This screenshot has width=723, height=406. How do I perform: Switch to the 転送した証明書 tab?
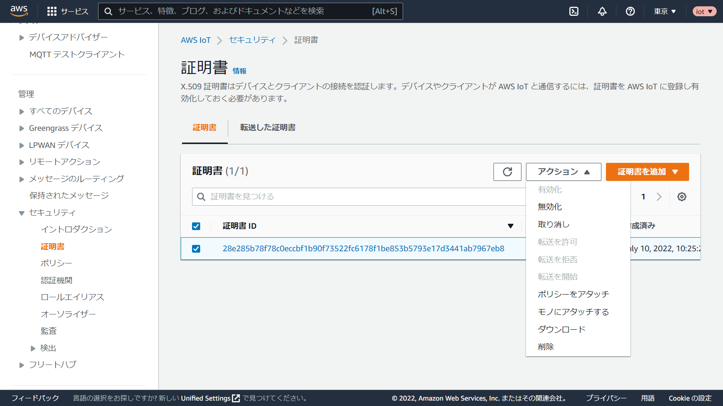coord(268,128)
